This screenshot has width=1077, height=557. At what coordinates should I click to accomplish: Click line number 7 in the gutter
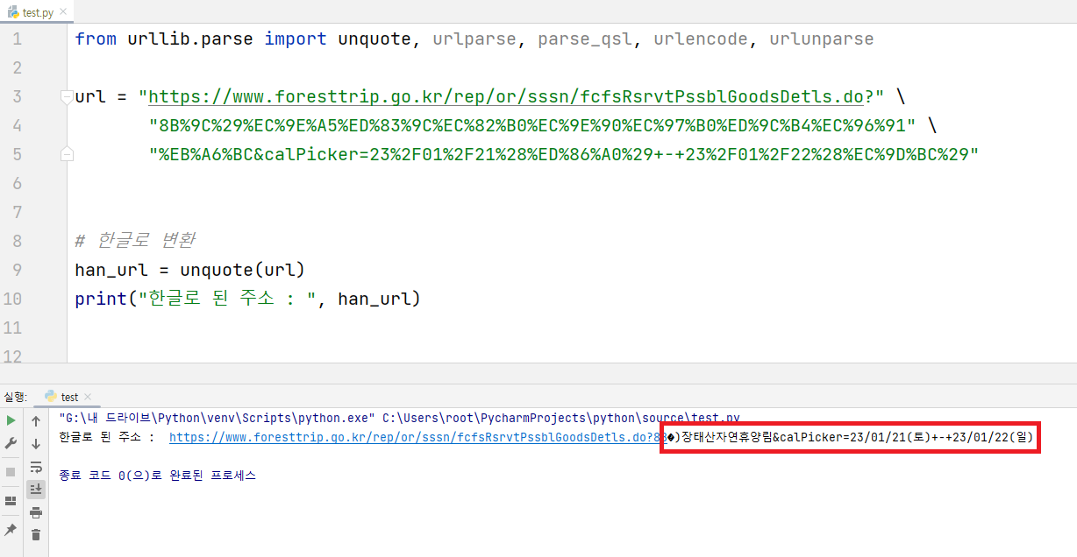pyautogui.click(x=18, y=212)
